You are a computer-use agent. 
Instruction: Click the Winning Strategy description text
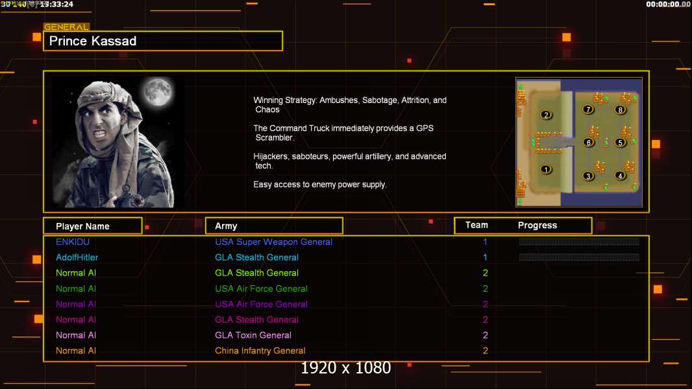(350, 105)
